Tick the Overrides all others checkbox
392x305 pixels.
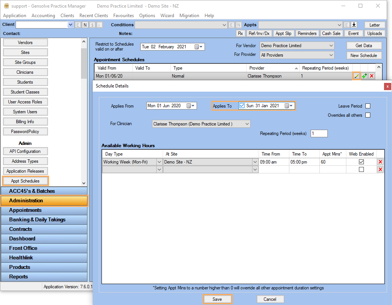[x=368, y=115]
